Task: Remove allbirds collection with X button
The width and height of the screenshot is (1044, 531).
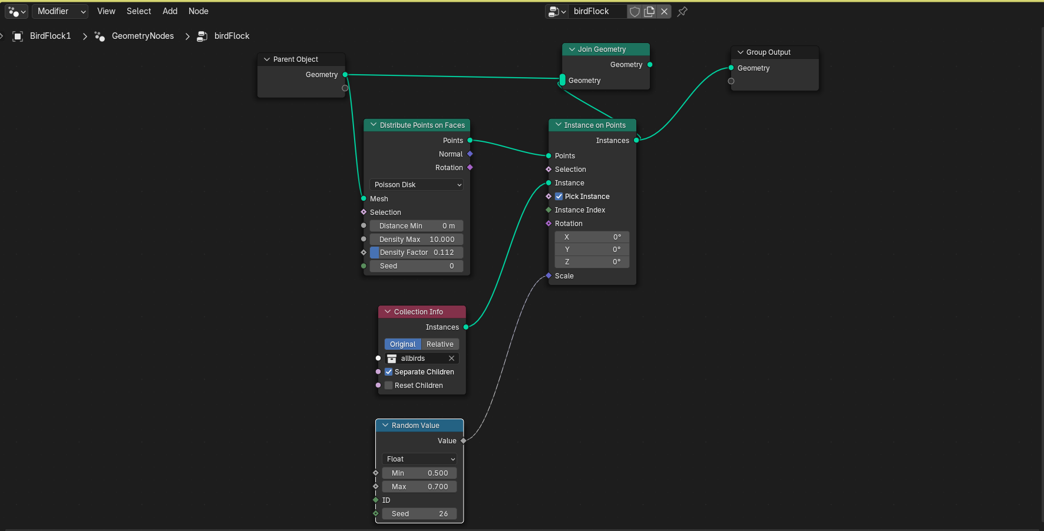Action: coord(451,358)
